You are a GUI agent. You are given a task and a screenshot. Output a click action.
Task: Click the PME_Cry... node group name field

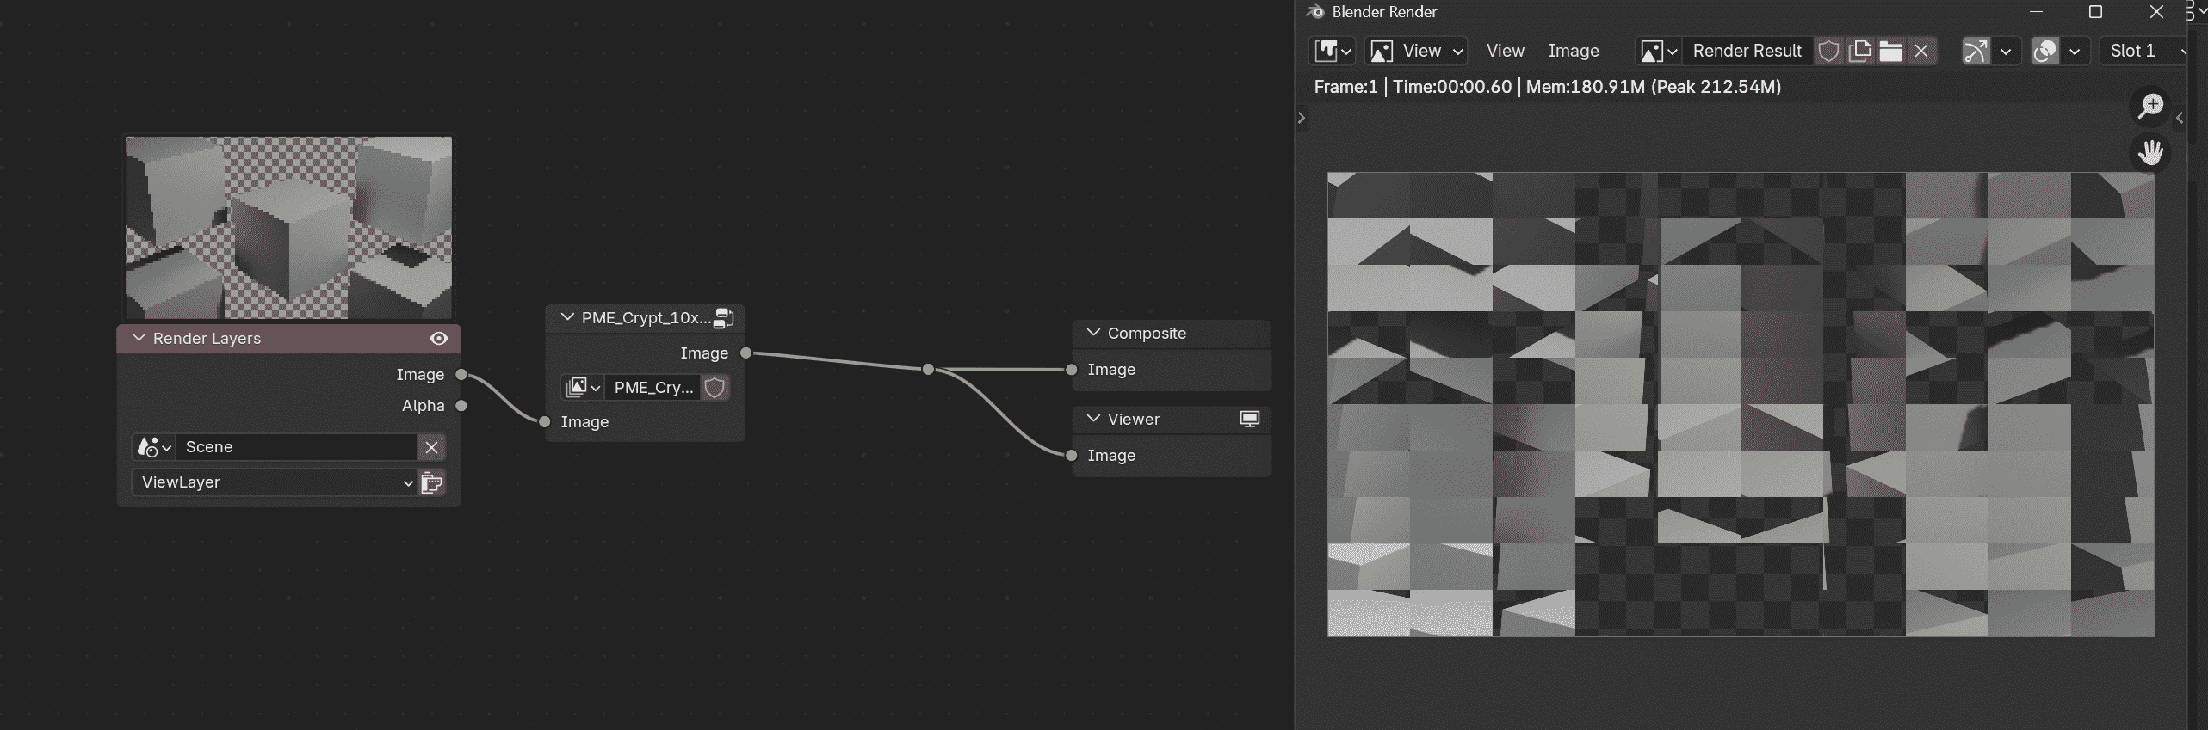(x=653, y=387)
